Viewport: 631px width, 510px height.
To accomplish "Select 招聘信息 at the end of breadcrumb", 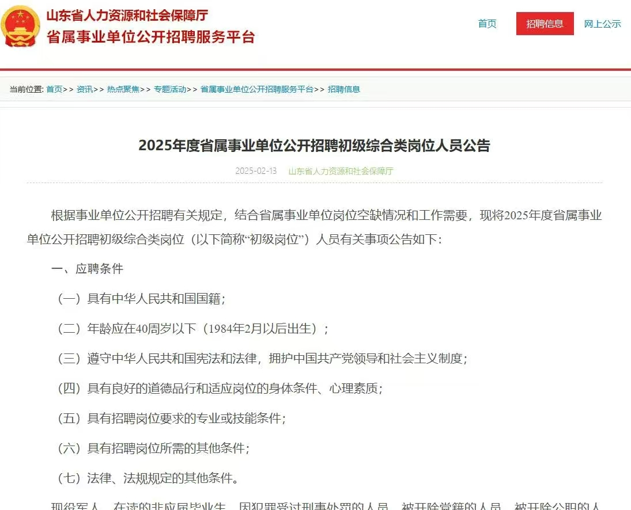I will 344,89.
